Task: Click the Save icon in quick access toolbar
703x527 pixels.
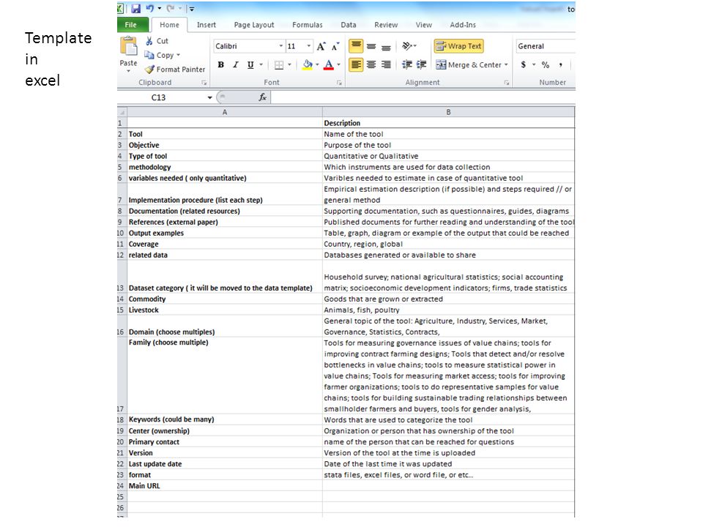Action: tap(136, 8)
